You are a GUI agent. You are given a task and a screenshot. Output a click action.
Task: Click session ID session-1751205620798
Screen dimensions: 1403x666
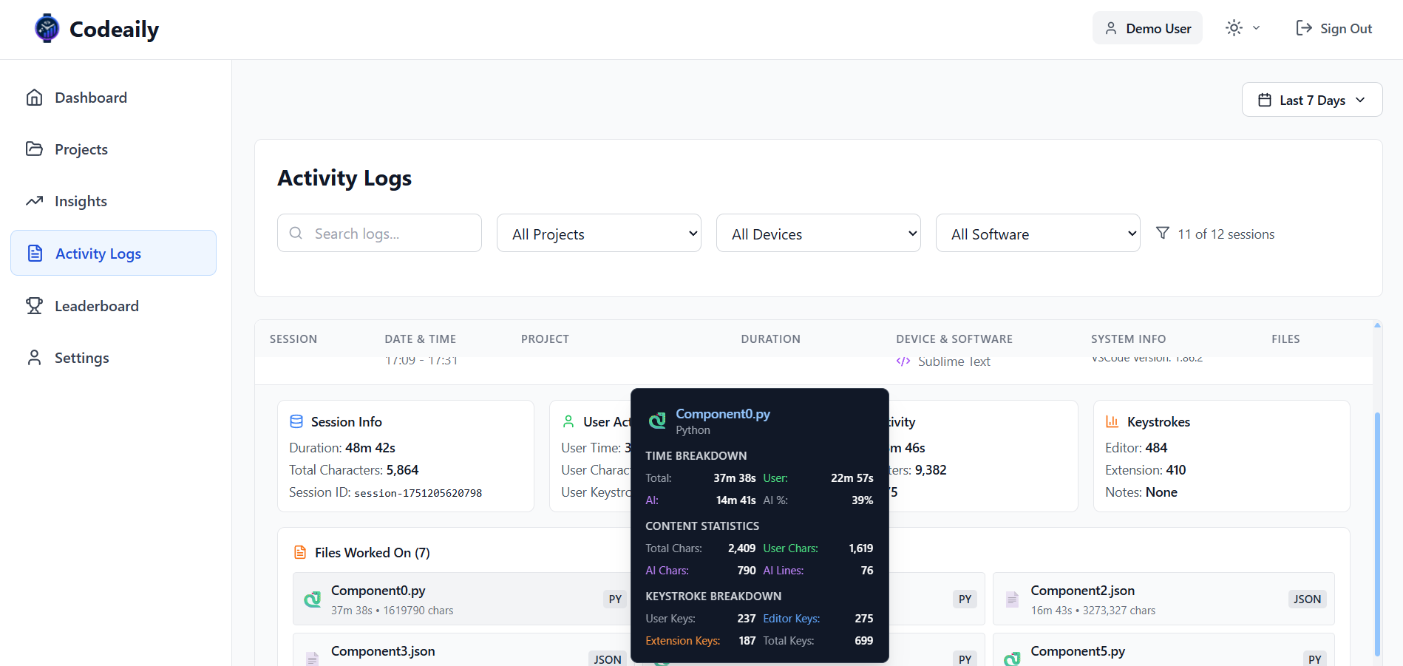pyautogui.click(x=418, y=493)
